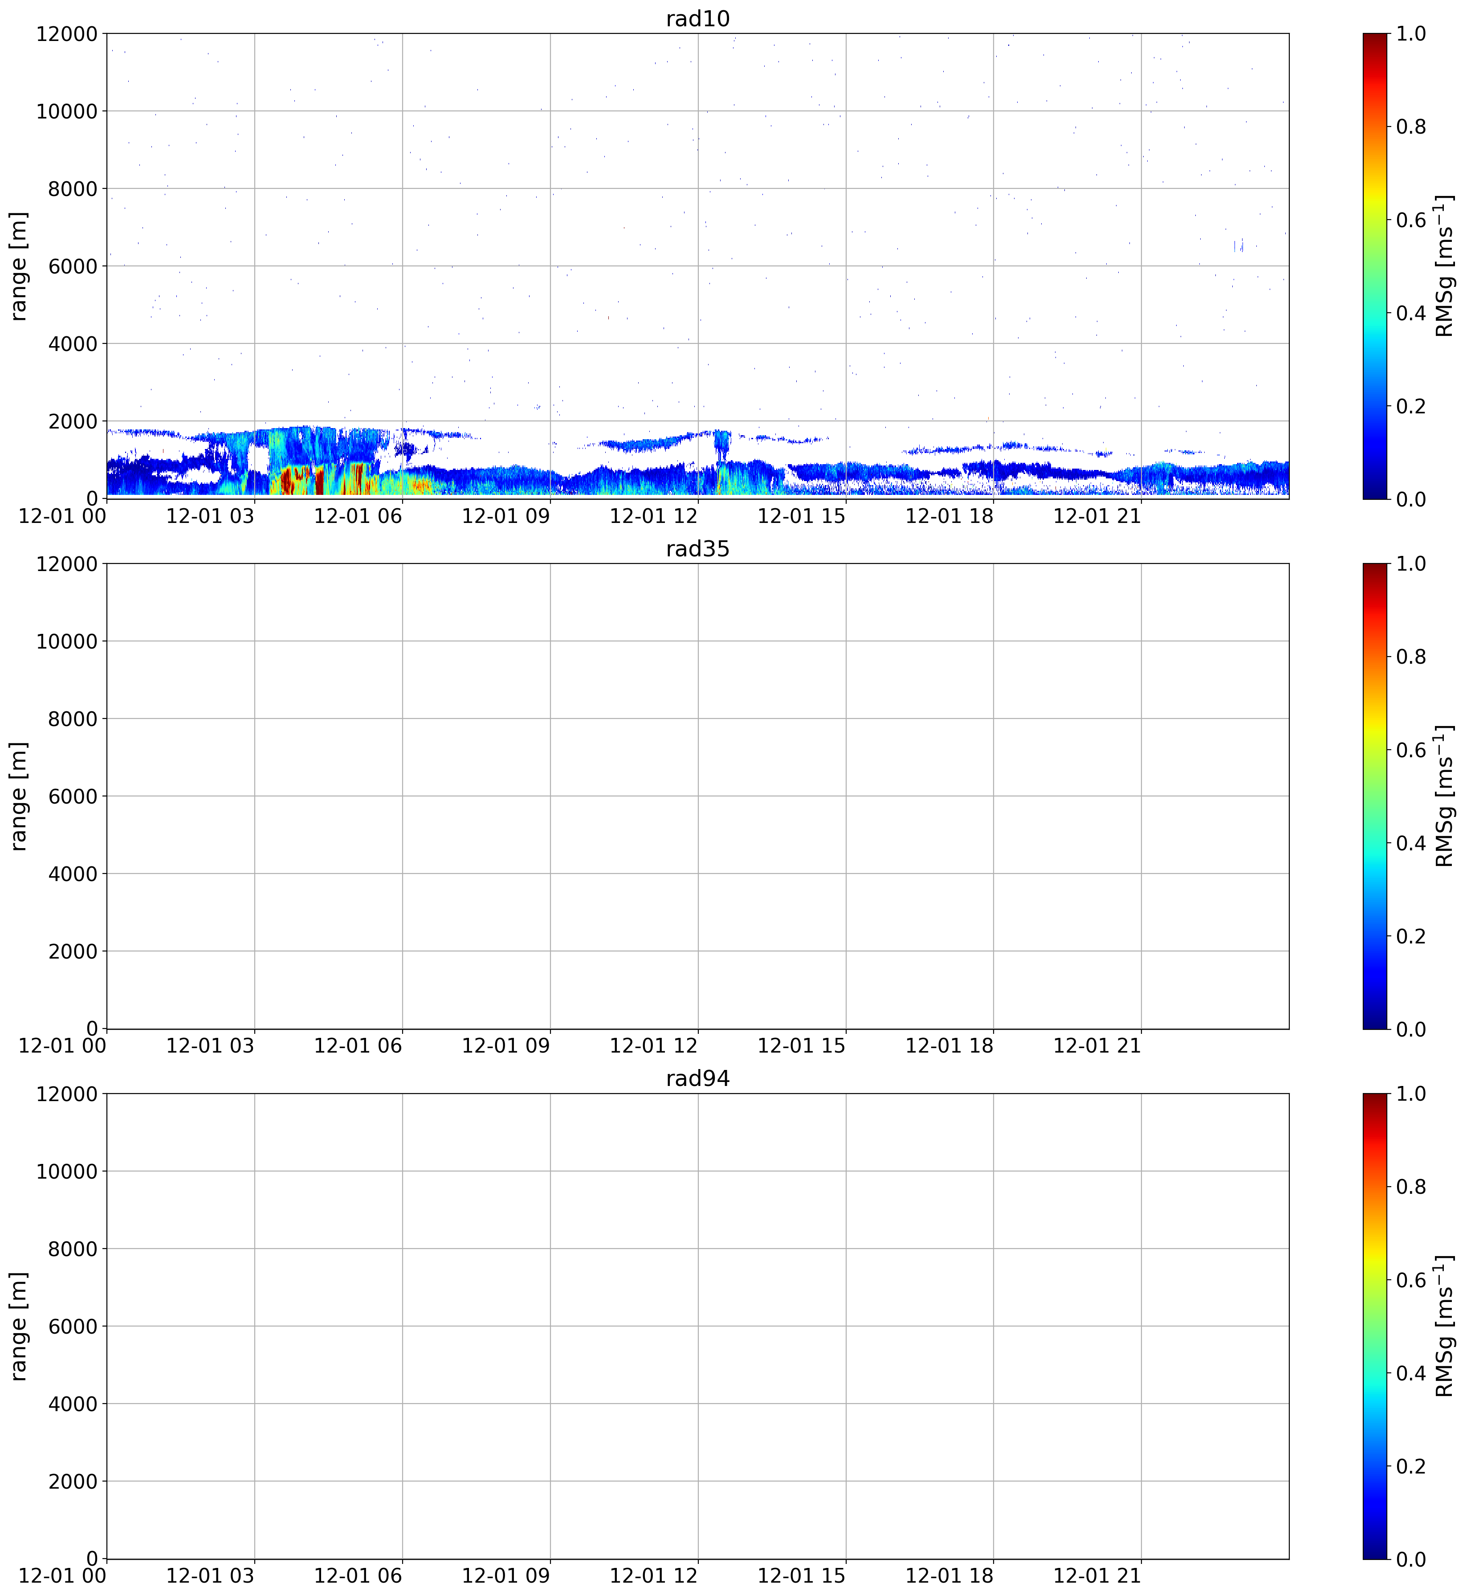The image size is (1467, 1596).
Task: Click the rad94 plot title
Action: [697, 1078]
